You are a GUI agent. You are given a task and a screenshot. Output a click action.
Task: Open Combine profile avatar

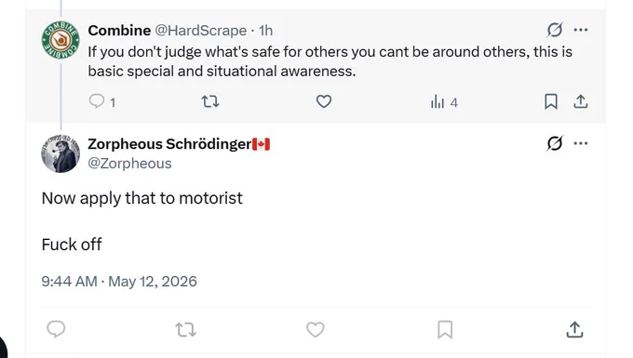point(61,40)
